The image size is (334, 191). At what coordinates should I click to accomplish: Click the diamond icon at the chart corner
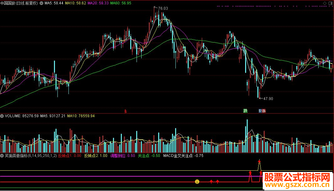pos(325,3)
